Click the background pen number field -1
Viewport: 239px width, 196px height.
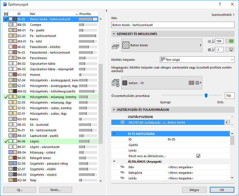(x=219, y=49)
